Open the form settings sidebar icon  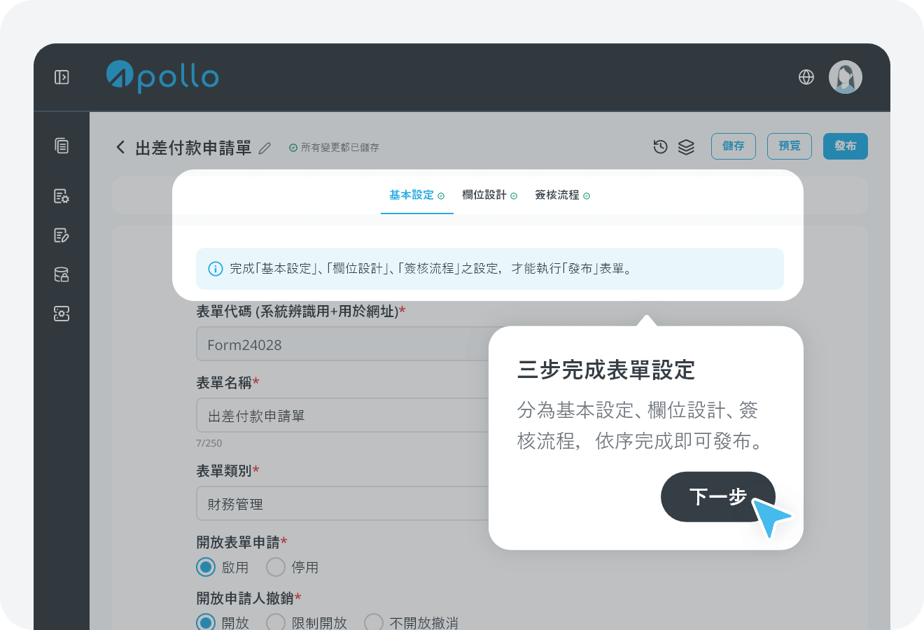(62, 196)
